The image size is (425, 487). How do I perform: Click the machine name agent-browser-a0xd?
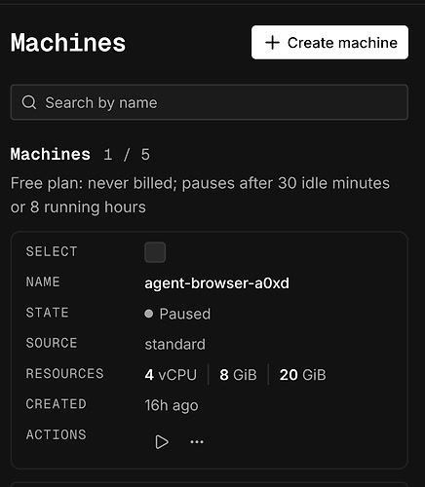tap(216, 283)
